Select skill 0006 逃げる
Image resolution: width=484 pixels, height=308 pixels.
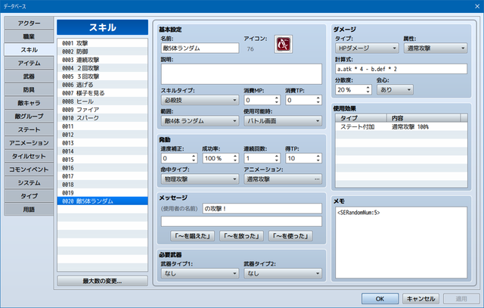point(103,85)
